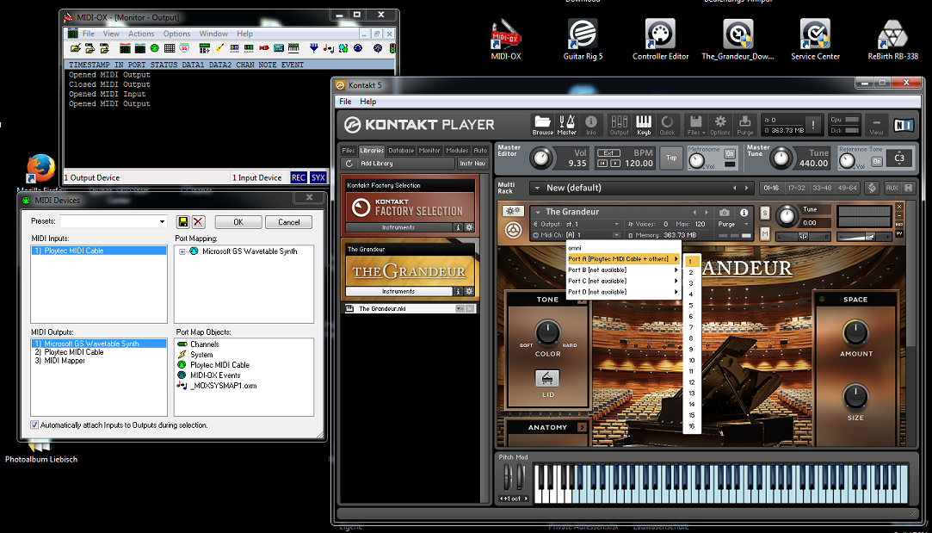The image size is (932, 533).
Task: Toggle the Reference Tone On button
Action: 876,161
